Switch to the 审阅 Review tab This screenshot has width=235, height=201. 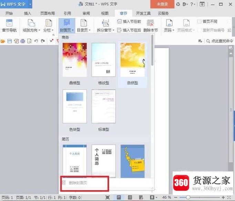tap(86, 13)
